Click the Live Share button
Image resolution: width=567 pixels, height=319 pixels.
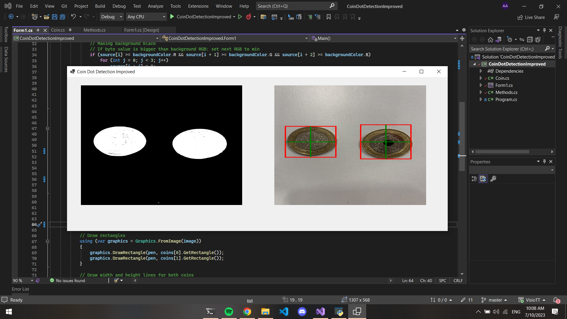coord(531,17)
